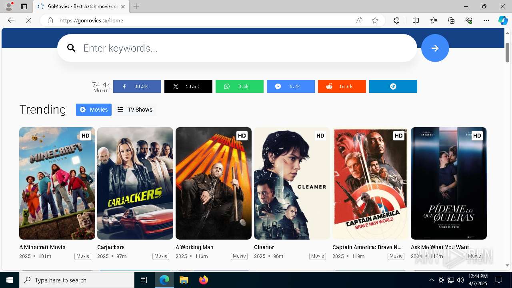Screen dimensions: 512x288
Task: Add this page to favorites star
Action: 375,20
